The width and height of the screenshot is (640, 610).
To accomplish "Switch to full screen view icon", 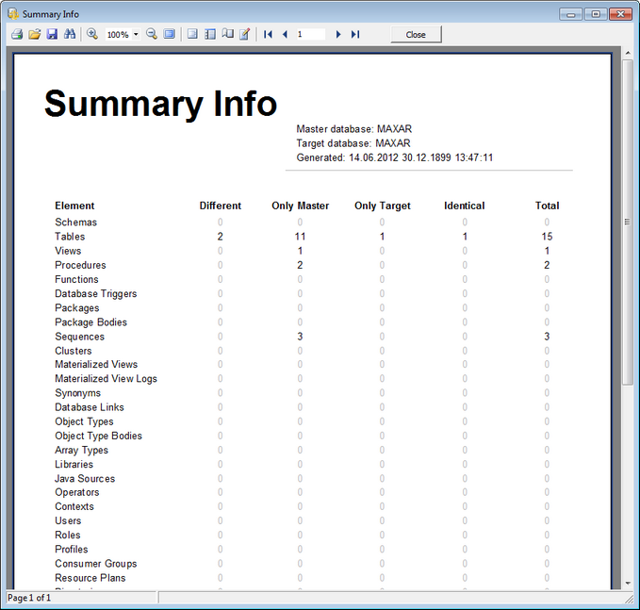I will (x=170, y=34).
